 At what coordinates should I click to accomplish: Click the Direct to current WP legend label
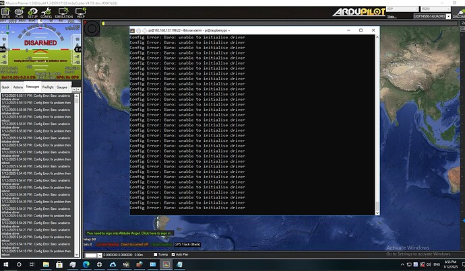(135, 244)
